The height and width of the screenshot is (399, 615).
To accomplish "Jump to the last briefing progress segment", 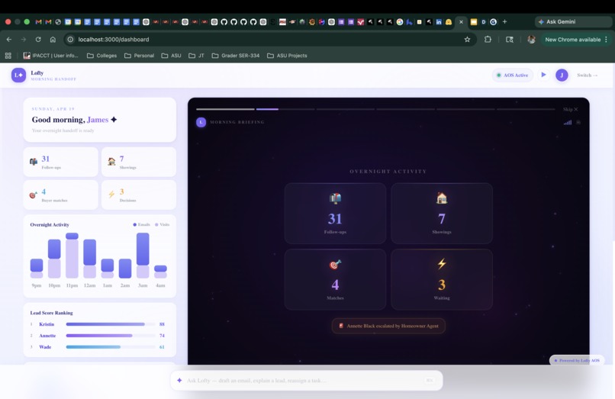I will [x=526, y=109].
